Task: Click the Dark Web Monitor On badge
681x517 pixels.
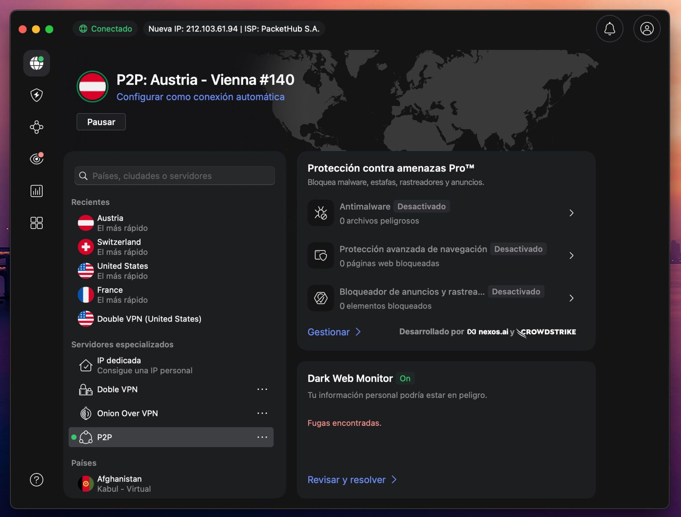Action: click(405, 378)
